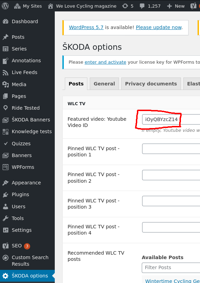
Task: Switch to the General tab
Action: click(x=104, y=83)
